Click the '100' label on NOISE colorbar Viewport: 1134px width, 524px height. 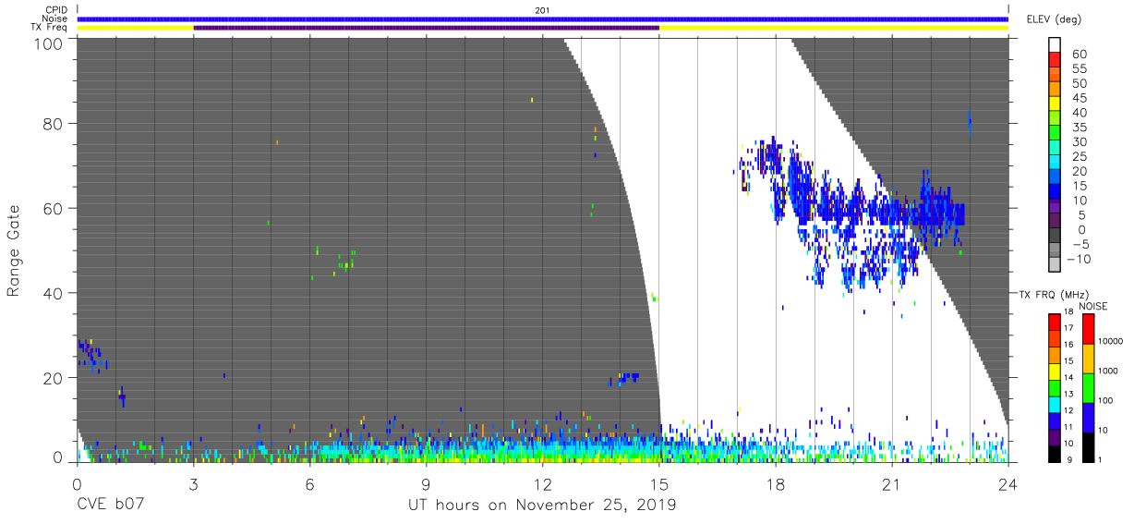(1106, 400)
